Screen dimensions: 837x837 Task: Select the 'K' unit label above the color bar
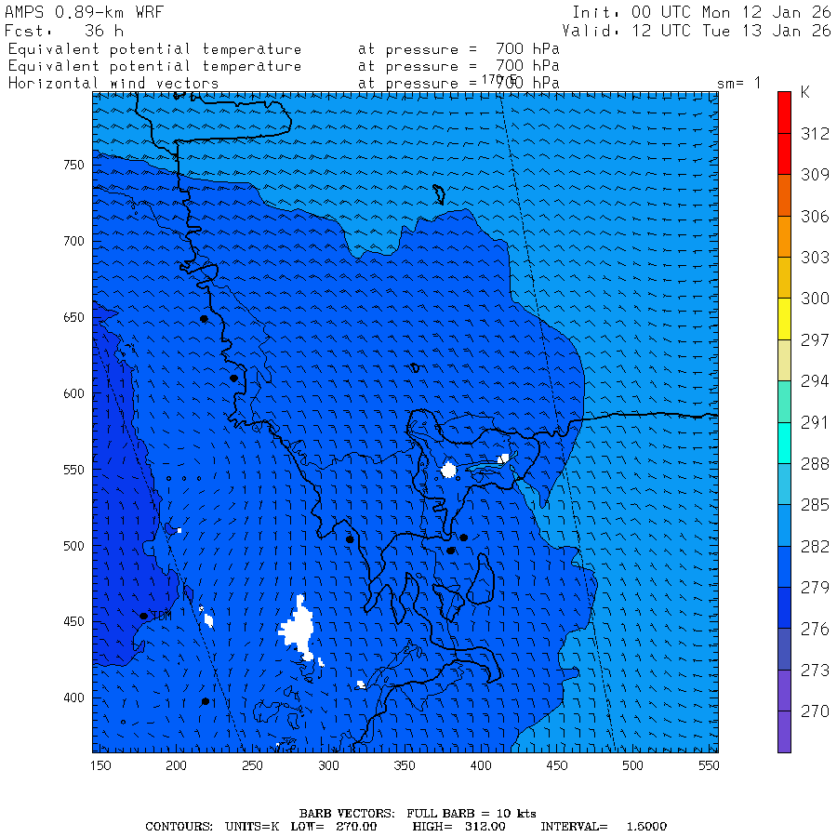[x=805, y=92]
